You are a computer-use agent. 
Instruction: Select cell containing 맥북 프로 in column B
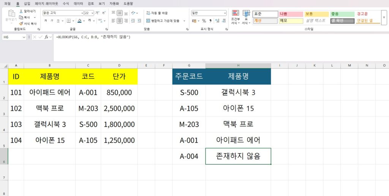click(50, 108)
